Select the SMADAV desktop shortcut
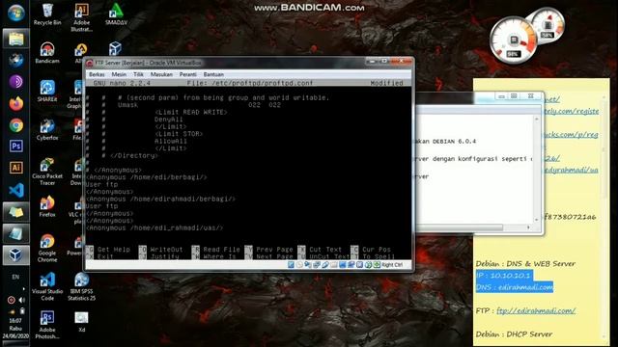 (x=116, y=14)
